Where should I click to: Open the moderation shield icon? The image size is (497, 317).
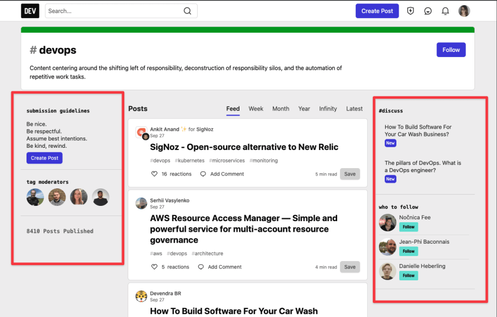click(411, 11)
